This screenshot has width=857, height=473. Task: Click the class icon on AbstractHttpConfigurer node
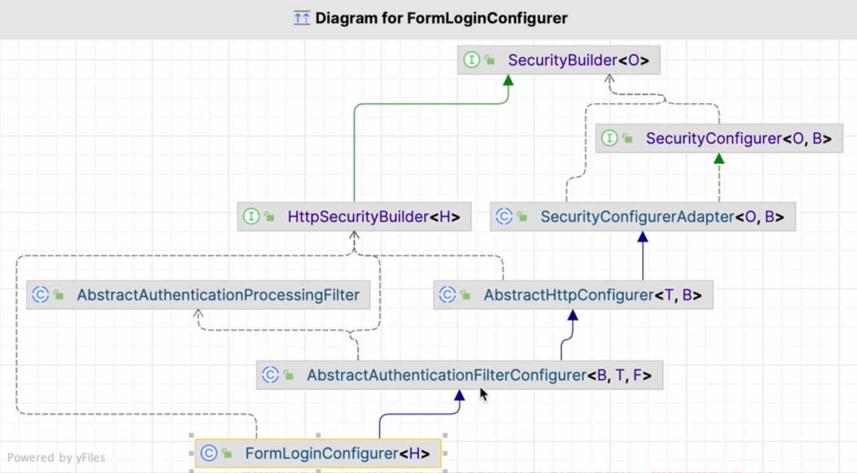(x=448, y=295)
